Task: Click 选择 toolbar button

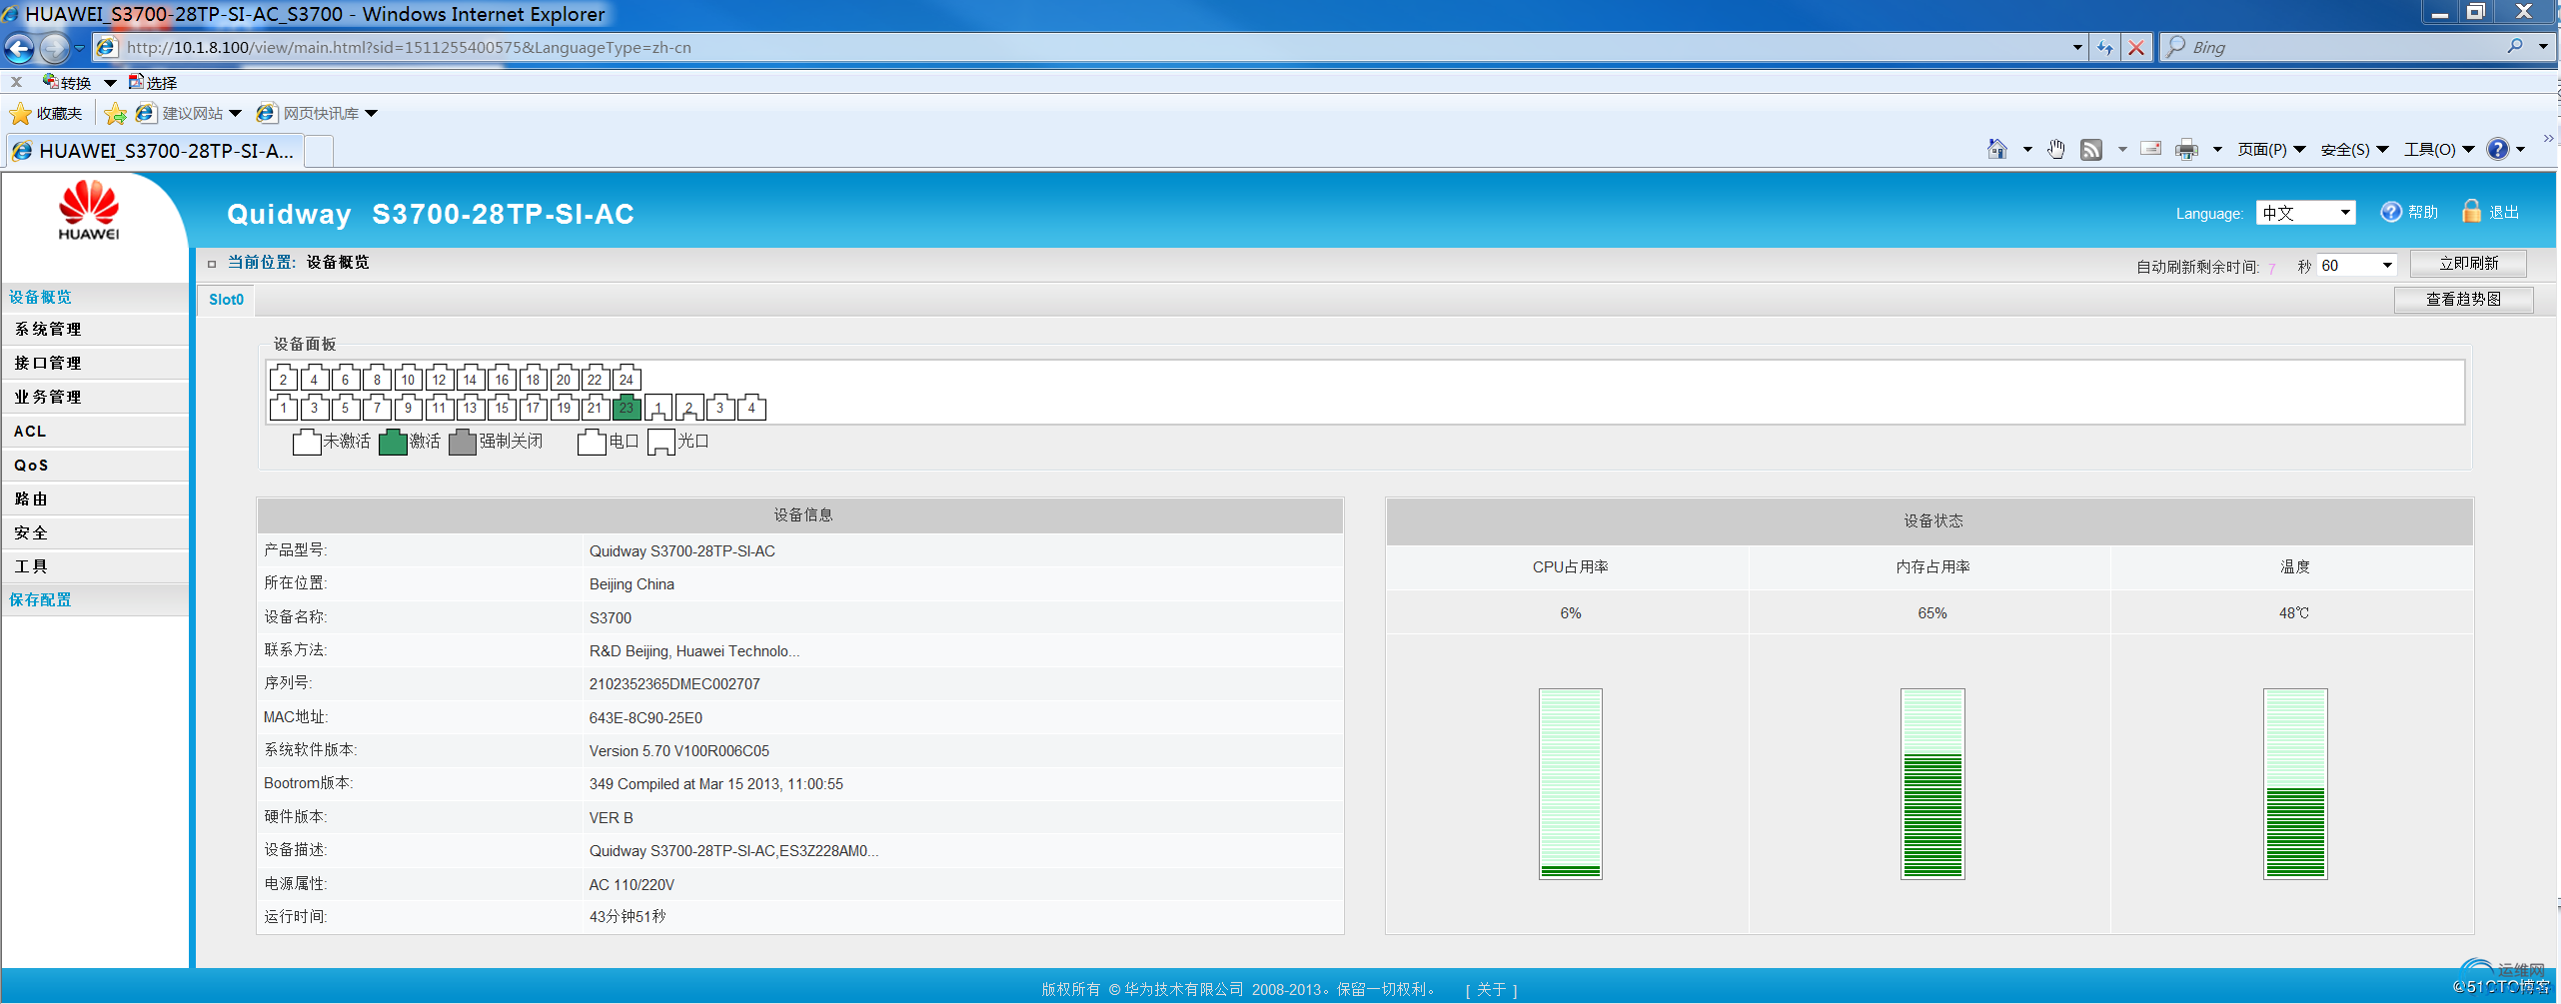Action: (x=153, y=83)
